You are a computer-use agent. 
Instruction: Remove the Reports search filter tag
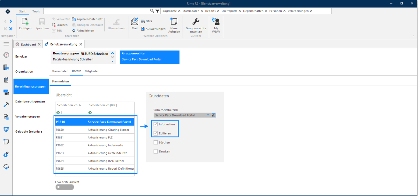(x=218, y=11)
